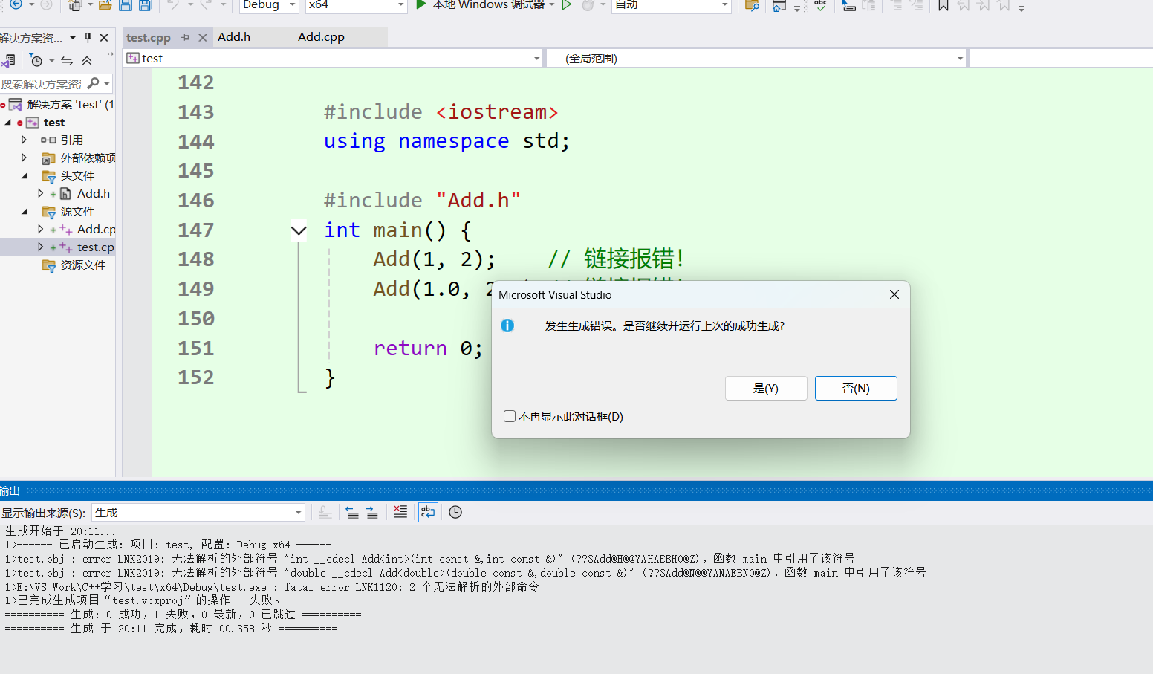Click the pending changes clock filter icon

[36, 60]
